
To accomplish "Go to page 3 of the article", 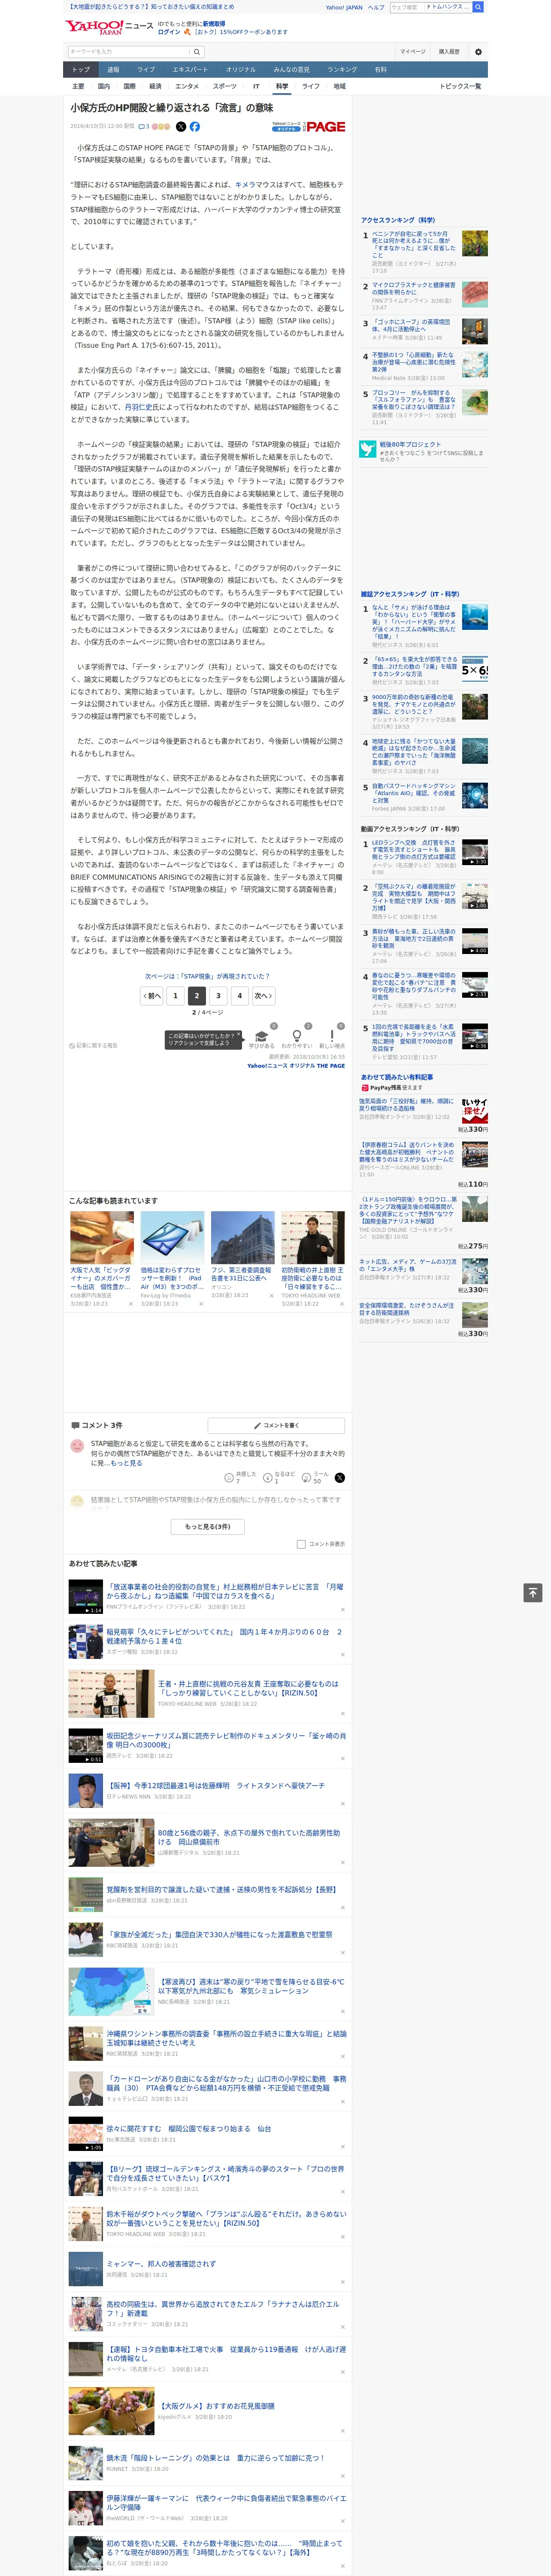I will [x=218, y=995].
